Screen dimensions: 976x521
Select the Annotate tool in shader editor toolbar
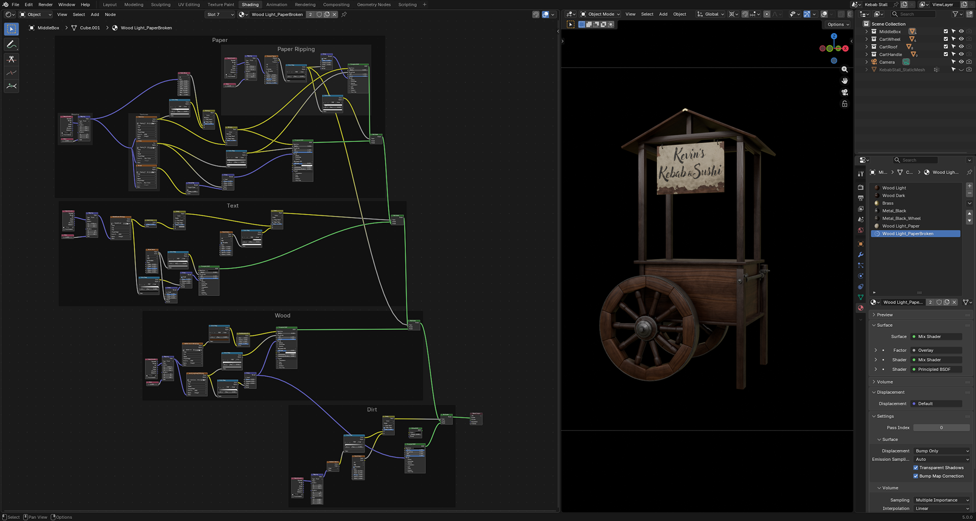click(x=11, y=44)
